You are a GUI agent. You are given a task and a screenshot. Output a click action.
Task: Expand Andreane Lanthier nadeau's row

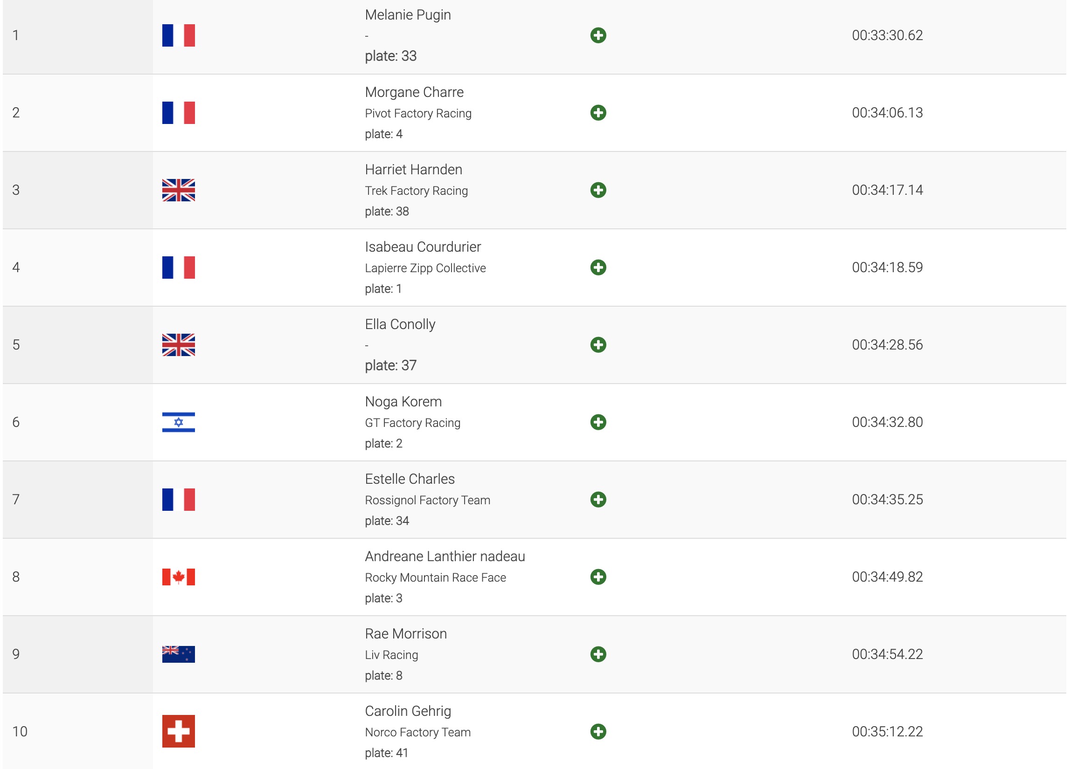click(598, 577)
